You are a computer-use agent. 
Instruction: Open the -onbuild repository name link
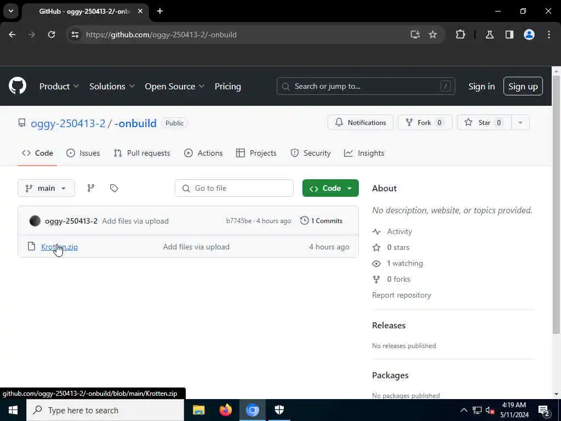[136, 123]
